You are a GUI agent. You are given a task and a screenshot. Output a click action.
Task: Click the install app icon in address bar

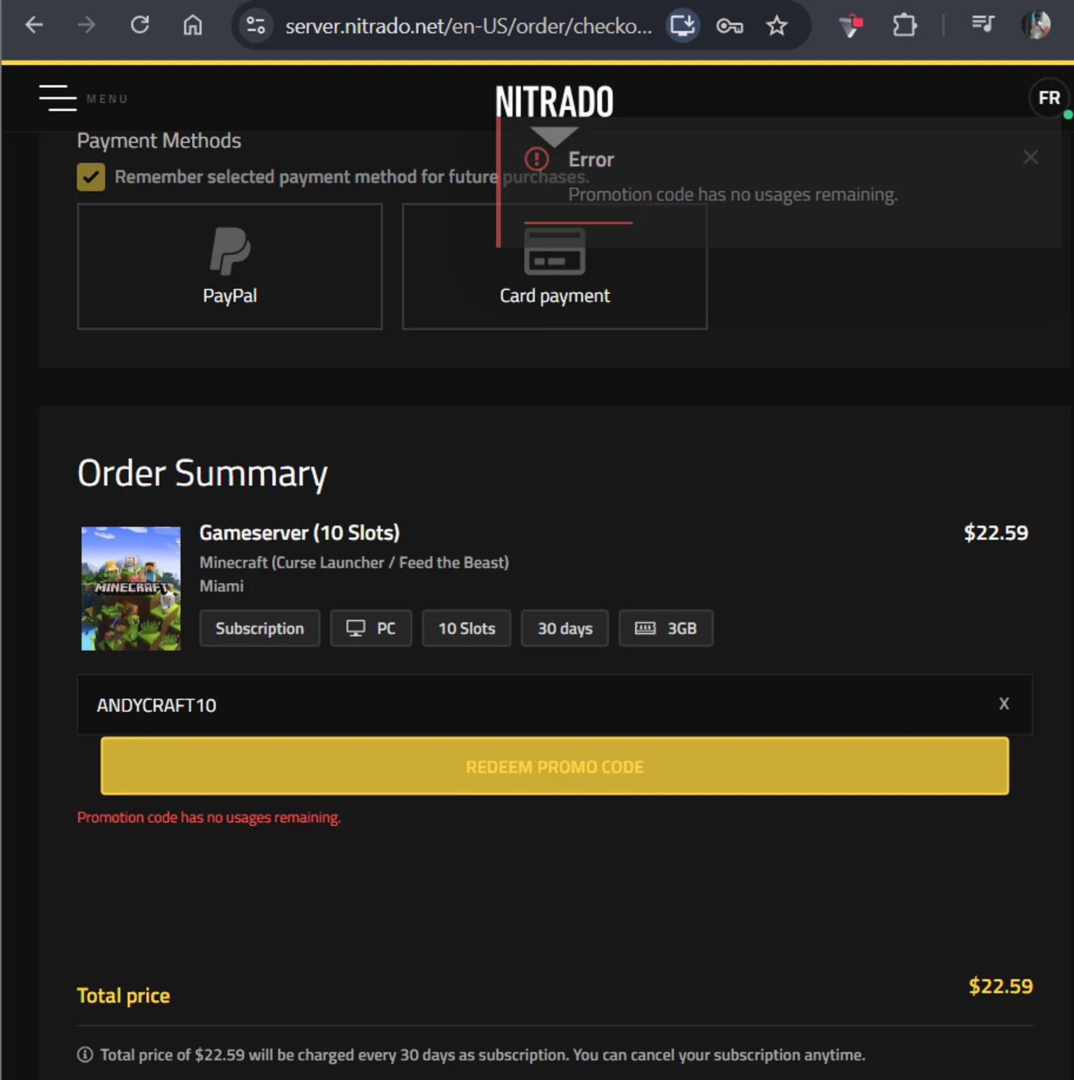point(682,26)
